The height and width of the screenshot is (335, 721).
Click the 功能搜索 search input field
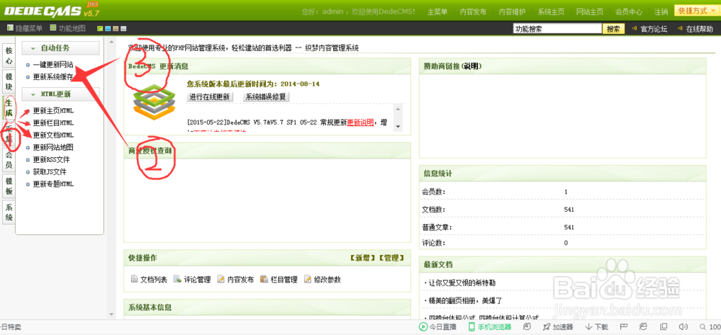pos(557,29)
